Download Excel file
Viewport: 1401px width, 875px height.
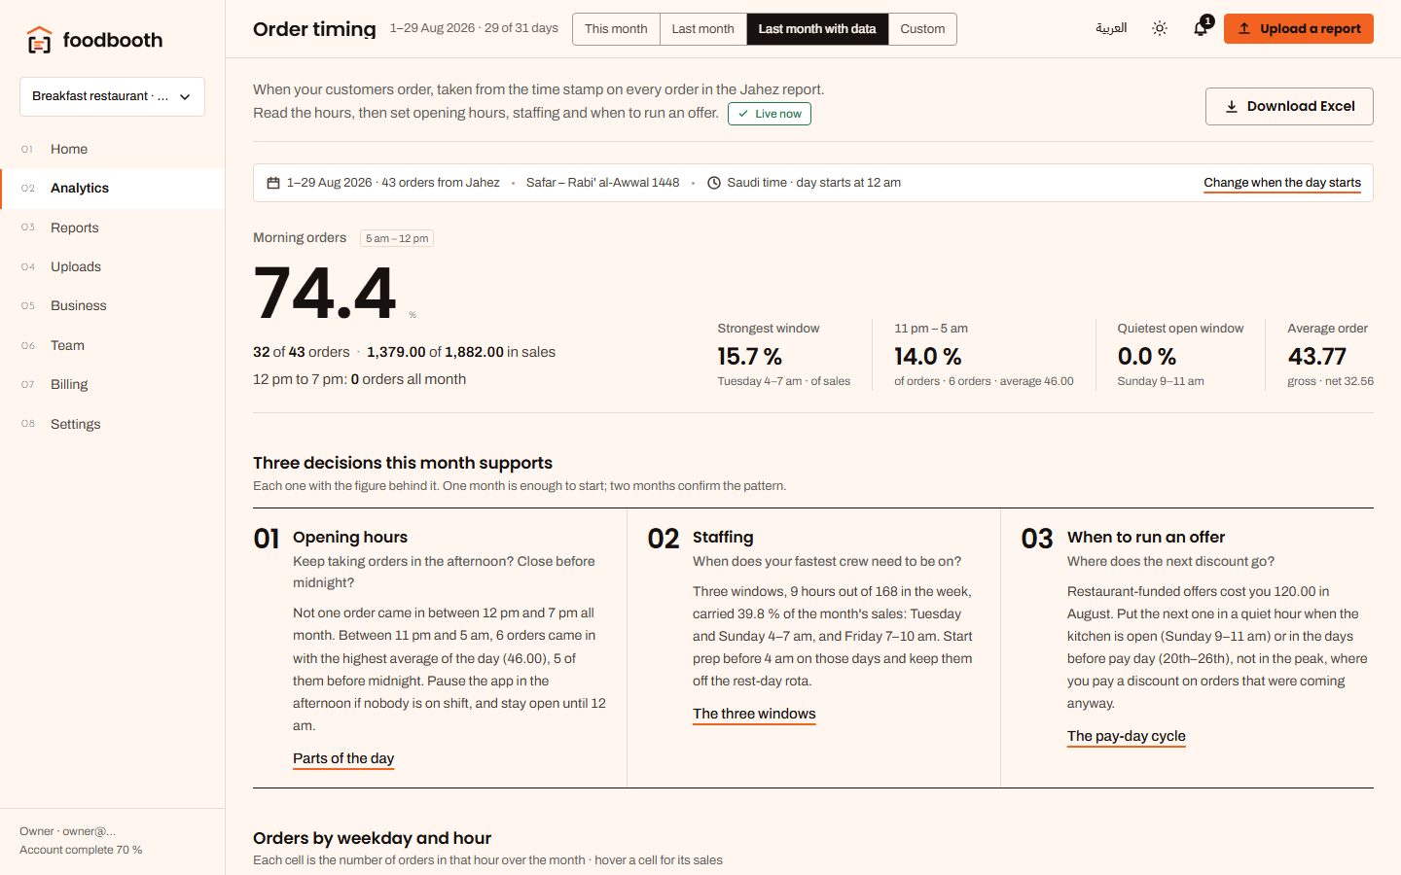pyautogui.click(x=1289, y=106)
